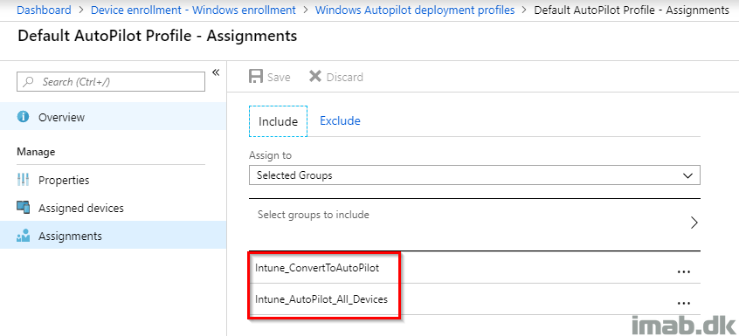Go to Dashboard breadcrumb link
The width and height of the screenshot is (739, 336).
pos(44,10)
